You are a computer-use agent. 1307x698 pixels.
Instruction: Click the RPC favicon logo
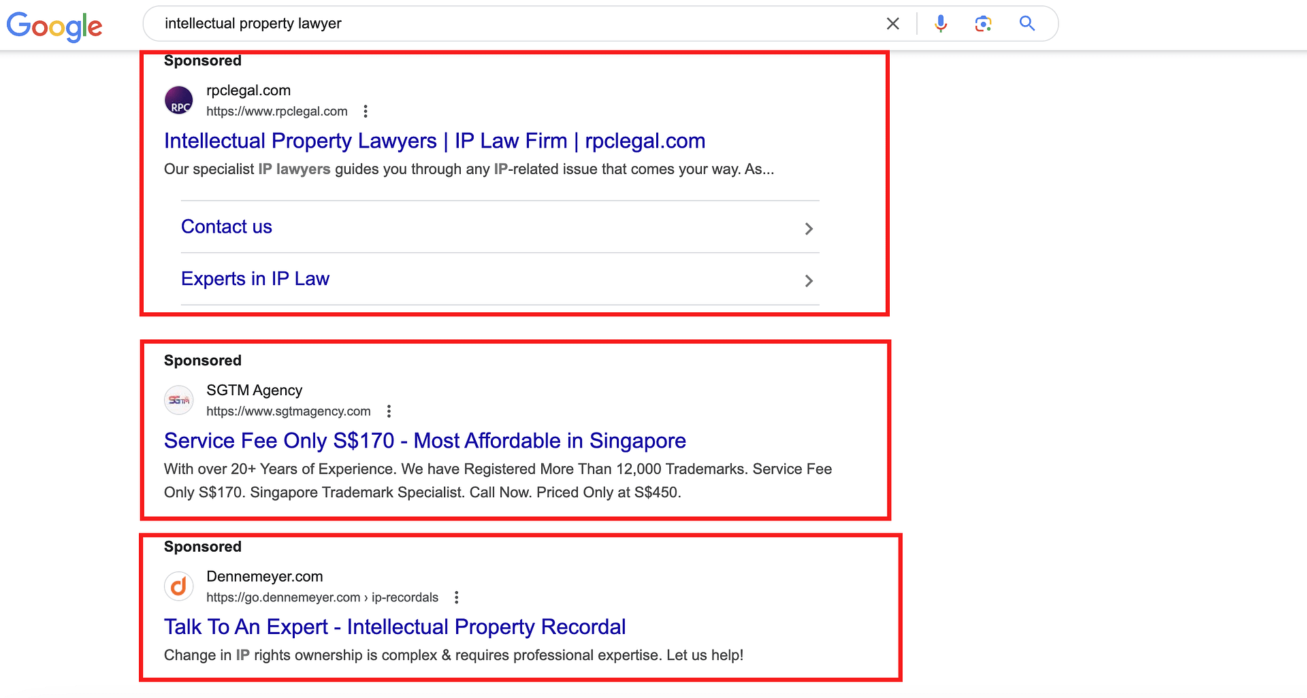pyautogui.click(x=179, y=100)
